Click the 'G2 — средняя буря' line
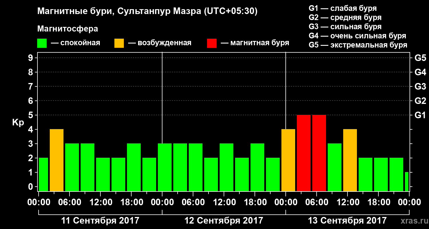The width and height of the screenshot is (429, 229). pyautogui.click(x=345, y=17)
